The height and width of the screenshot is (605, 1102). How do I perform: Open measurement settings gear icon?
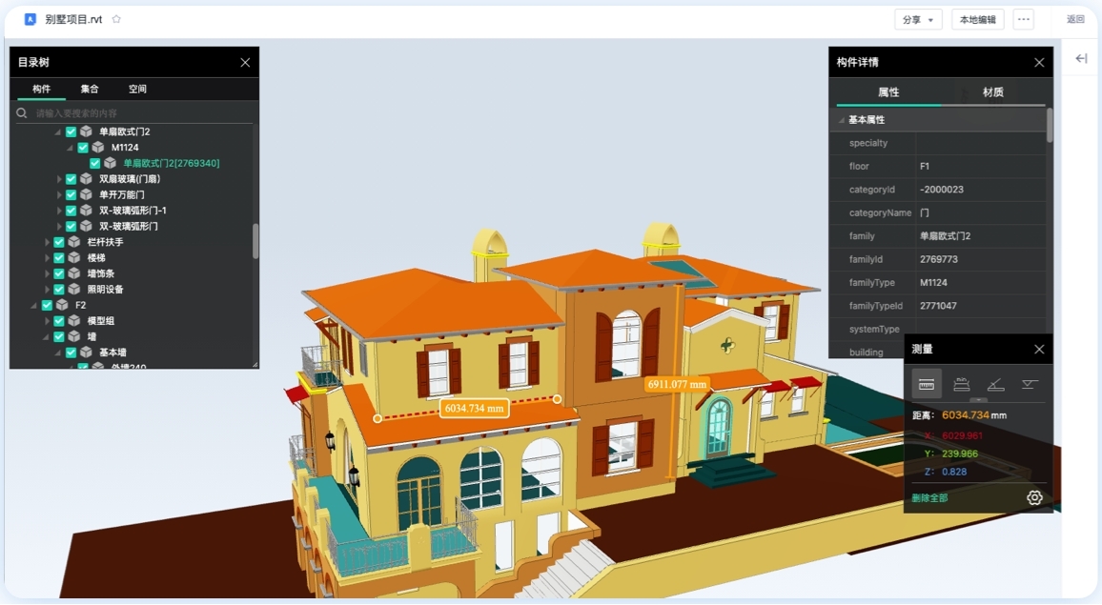(x=1034, y=497)
